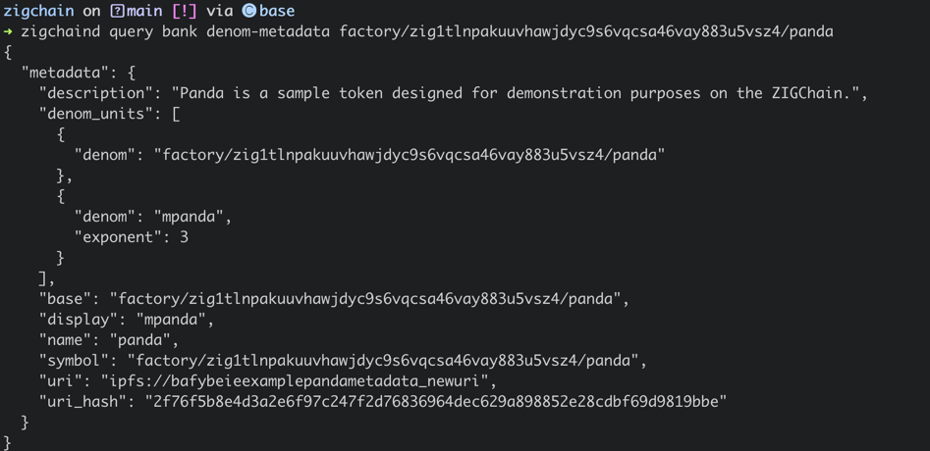Click the green prompt arrow

point(8,31)
